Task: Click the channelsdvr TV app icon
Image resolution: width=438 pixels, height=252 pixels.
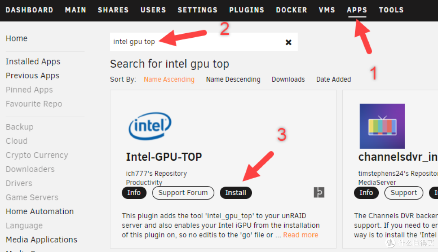Action: click(382, 126)
